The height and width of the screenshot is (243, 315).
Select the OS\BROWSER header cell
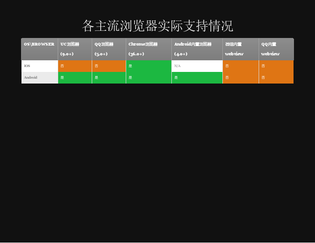pos(39,49)
